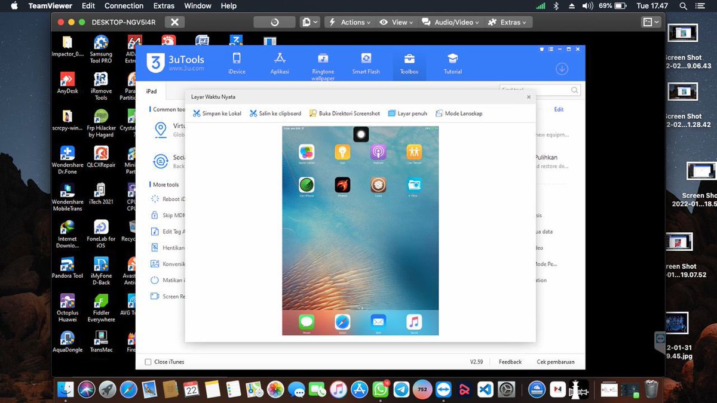Tap the Cari iPhone app on iPad screen
This screenshot has width=717, height=403.
click(x=307, y=185)
